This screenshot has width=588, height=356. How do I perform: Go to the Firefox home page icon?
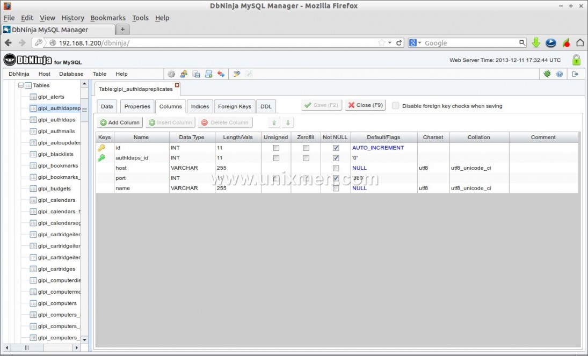point(580,43)
